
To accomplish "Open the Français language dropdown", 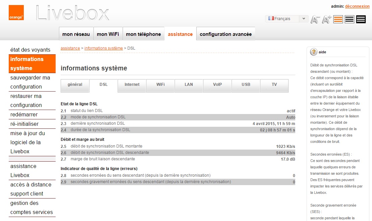I will pyautogui.click(x=287, y=18).
